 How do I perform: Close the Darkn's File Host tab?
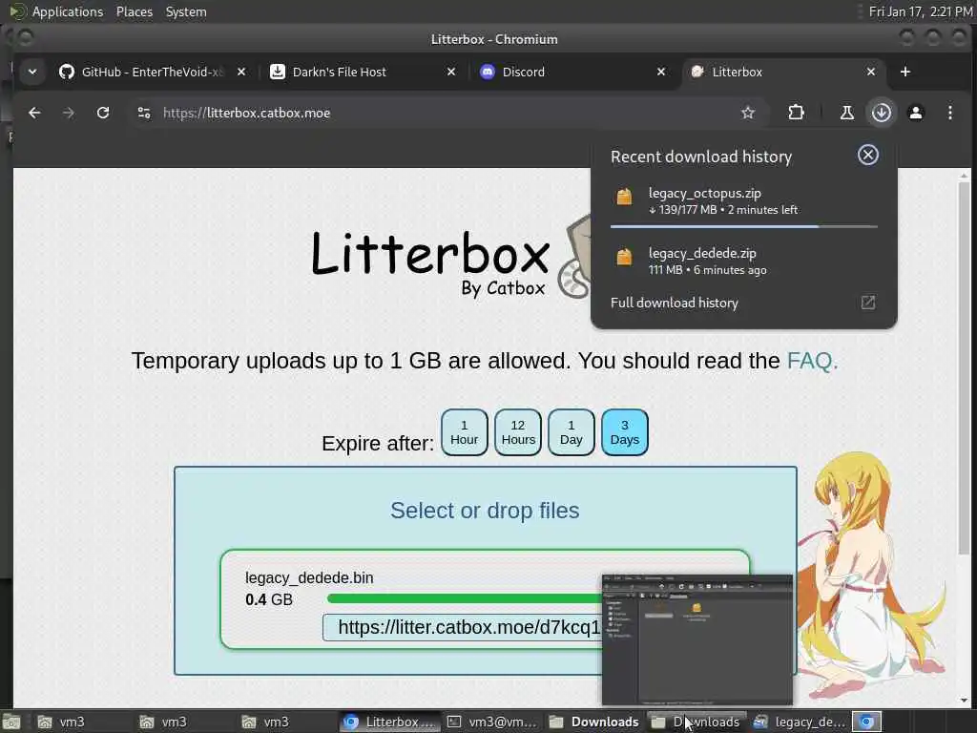pyautogui.click(x=451, y=72)
